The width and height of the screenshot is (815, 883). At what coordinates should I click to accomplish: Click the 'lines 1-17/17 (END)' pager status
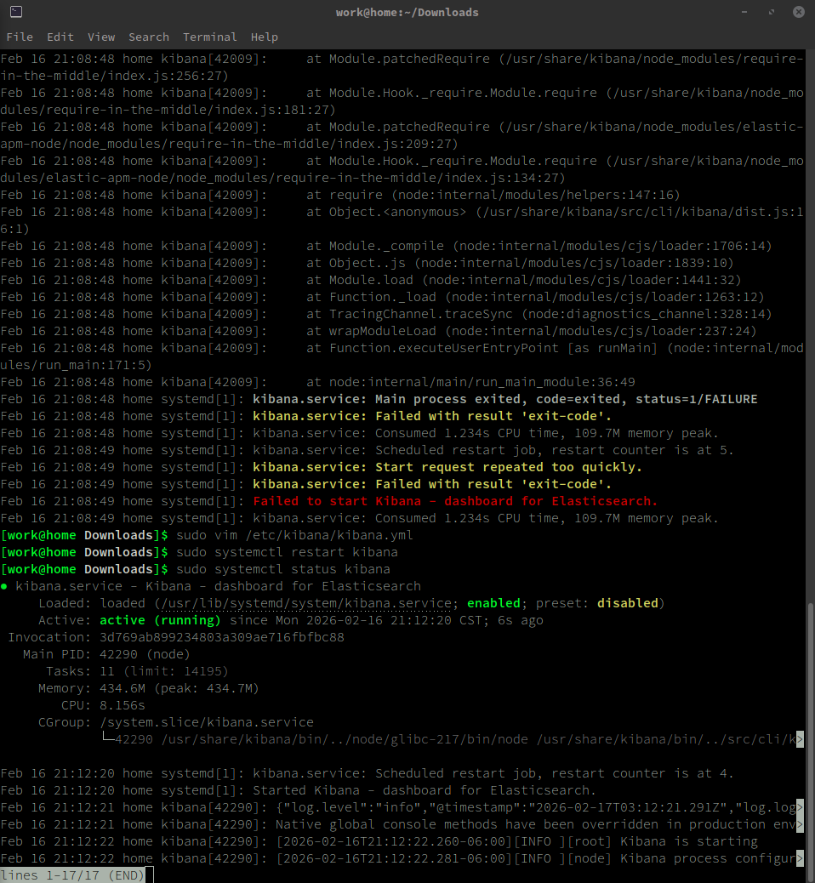pyautogui.click(x=72, y=874)
